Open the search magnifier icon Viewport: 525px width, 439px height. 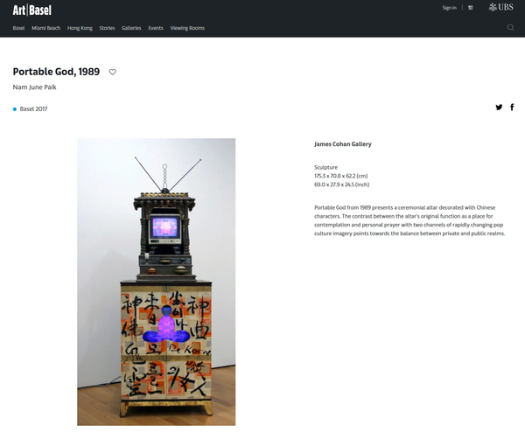pos(511,28)
